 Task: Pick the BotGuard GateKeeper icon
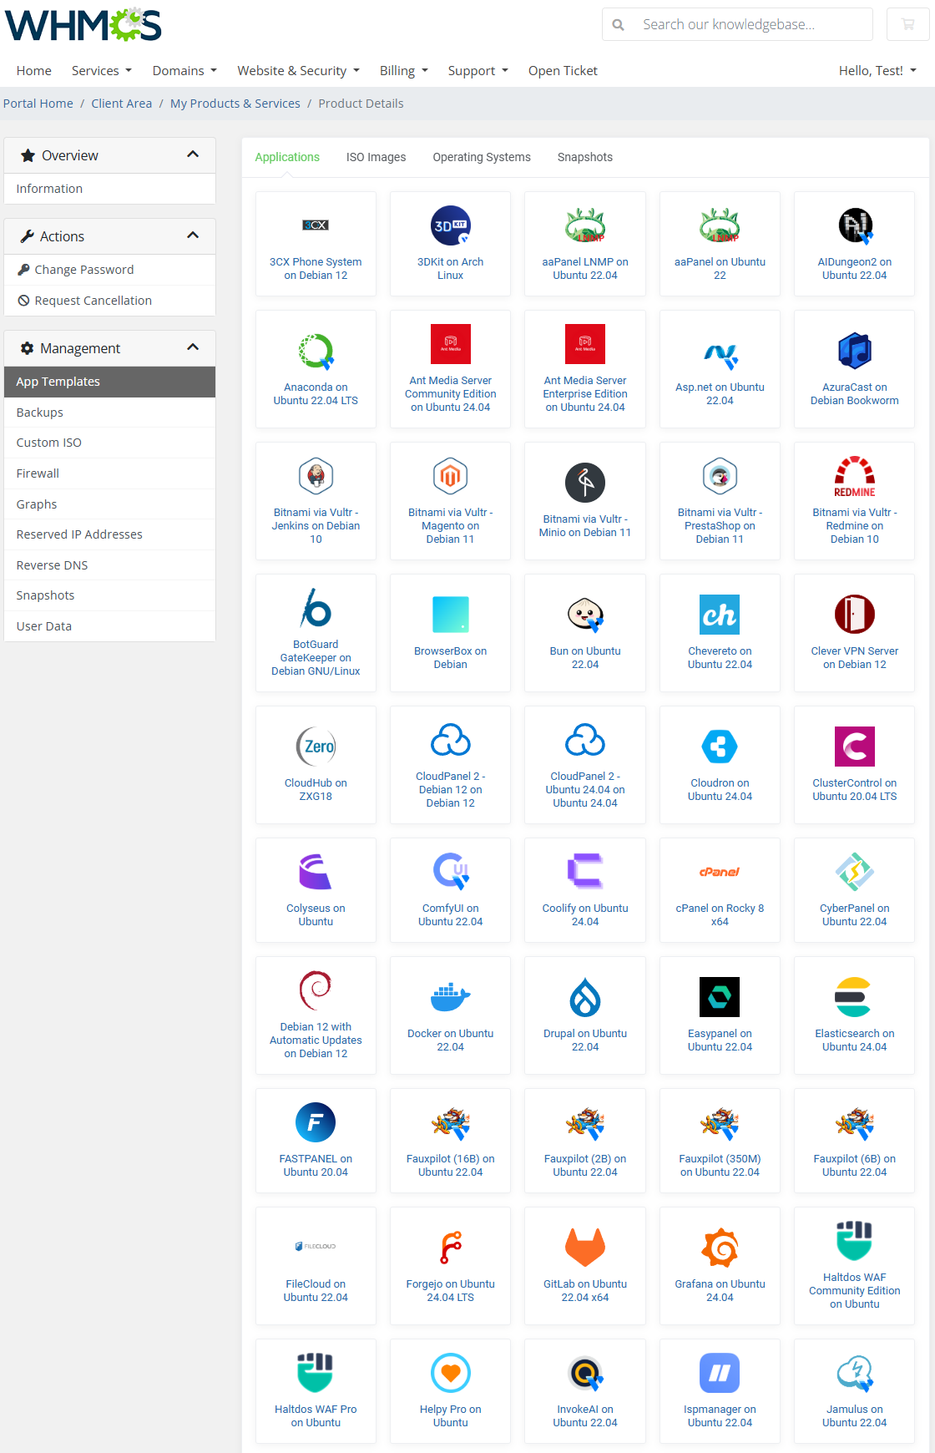[316, 608]
